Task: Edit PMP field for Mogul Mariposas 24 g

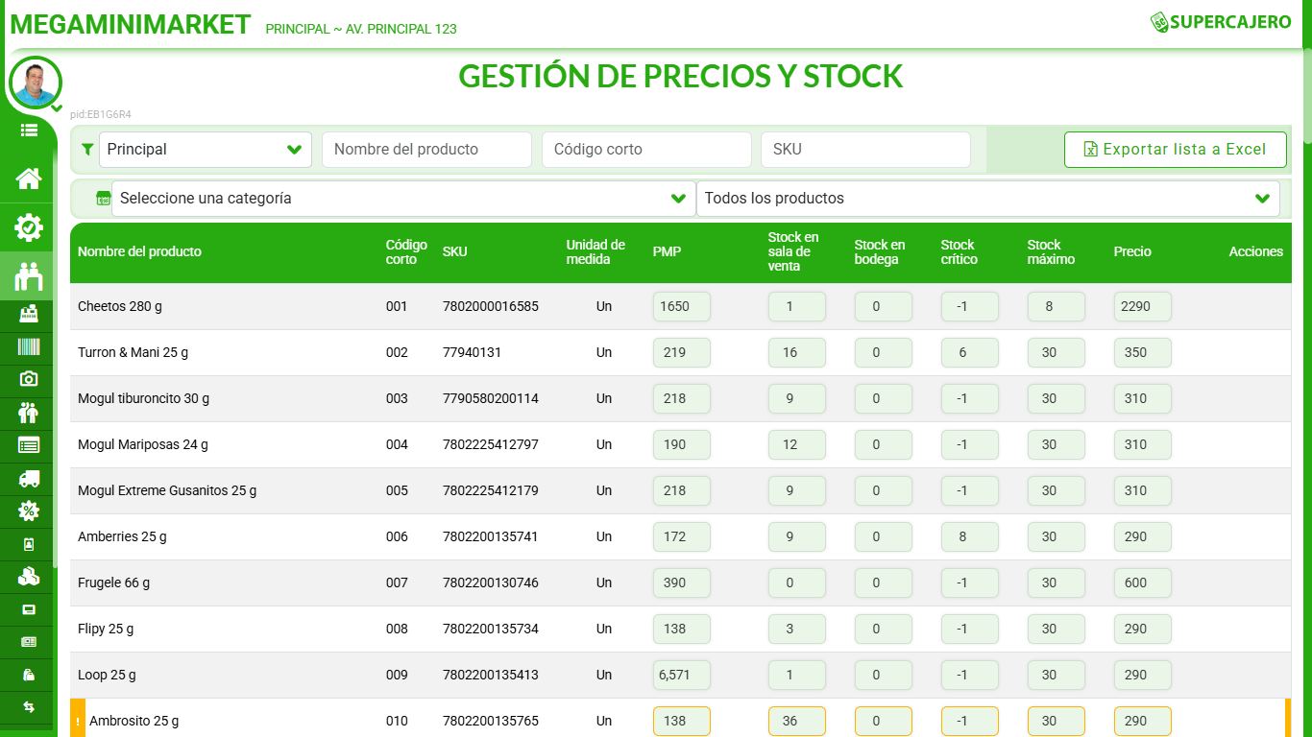Action: coord(682,444)
